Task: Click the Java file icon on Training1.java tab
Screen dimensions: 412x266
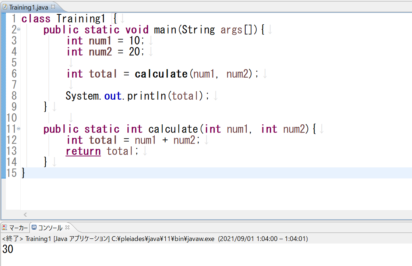Action: click(5, 7)
